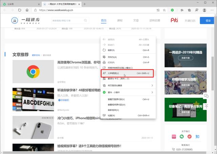Open the Chrome logo article thumbnail
Screen dimensions: 217x154
pos(33,71)
